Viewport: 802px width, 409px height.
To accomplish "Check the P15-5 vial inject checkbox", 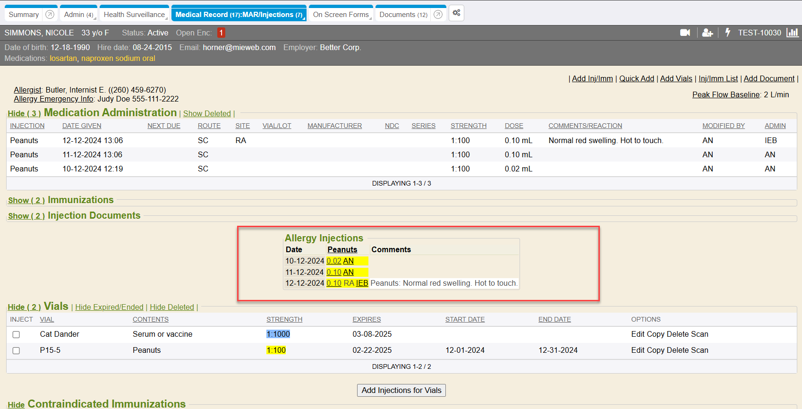I will click(16, 350).
